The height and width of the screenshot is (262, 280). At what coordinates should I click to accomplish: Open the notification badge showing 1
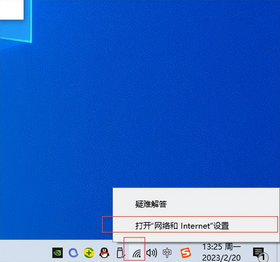click(x=264, y=257)
